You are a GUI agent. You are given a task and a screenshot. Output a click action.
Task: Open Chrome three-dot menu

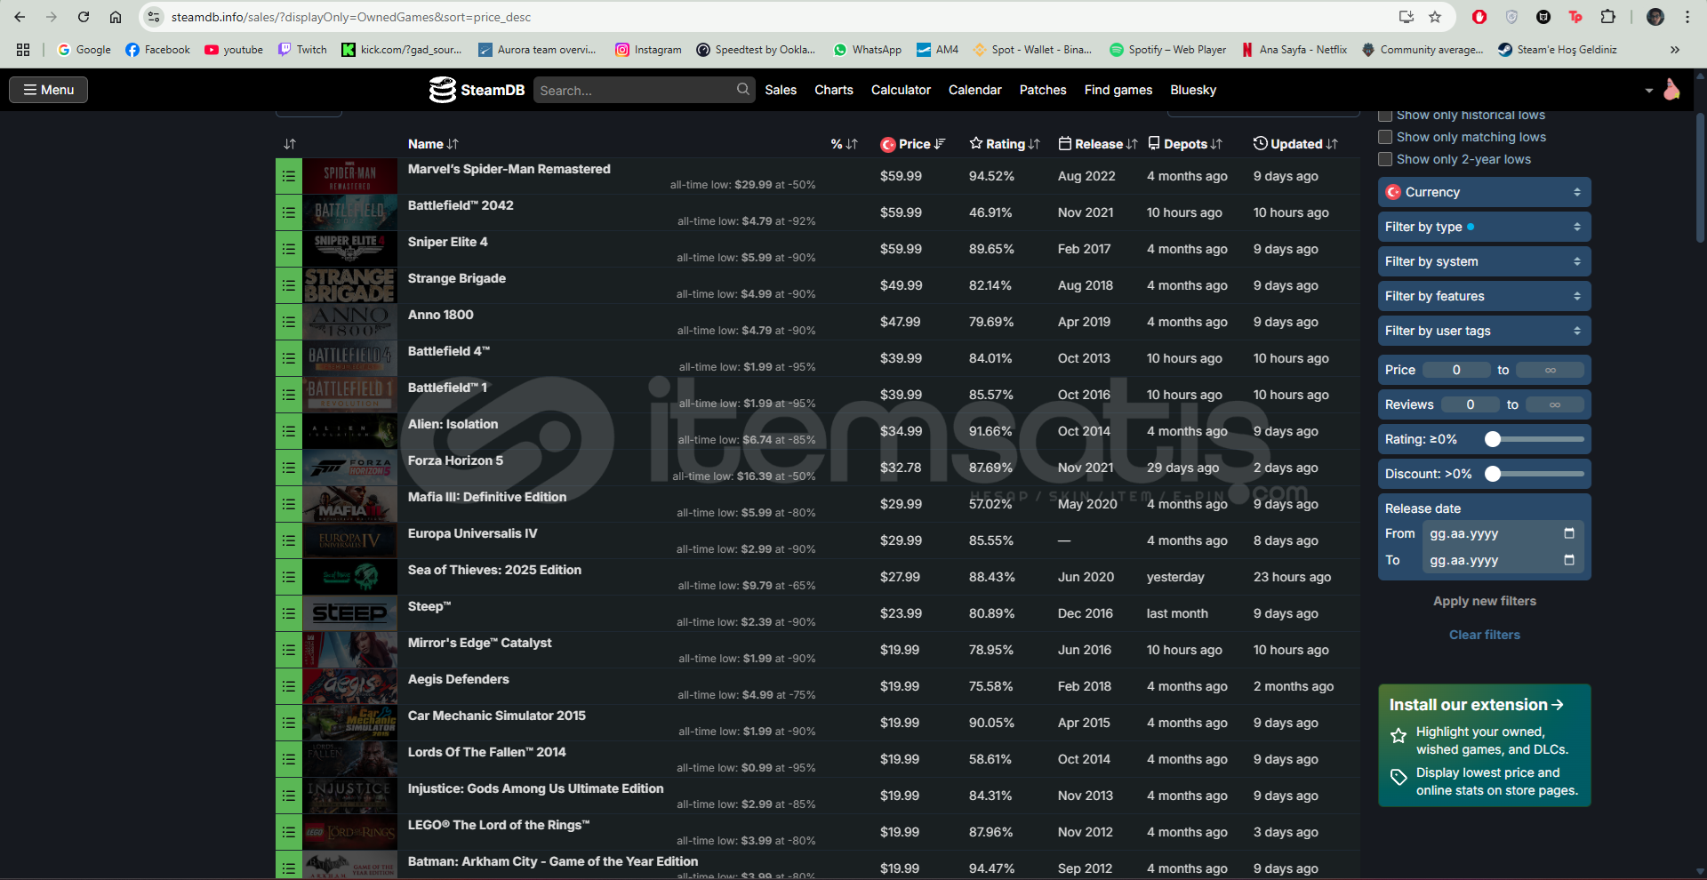1687,17
